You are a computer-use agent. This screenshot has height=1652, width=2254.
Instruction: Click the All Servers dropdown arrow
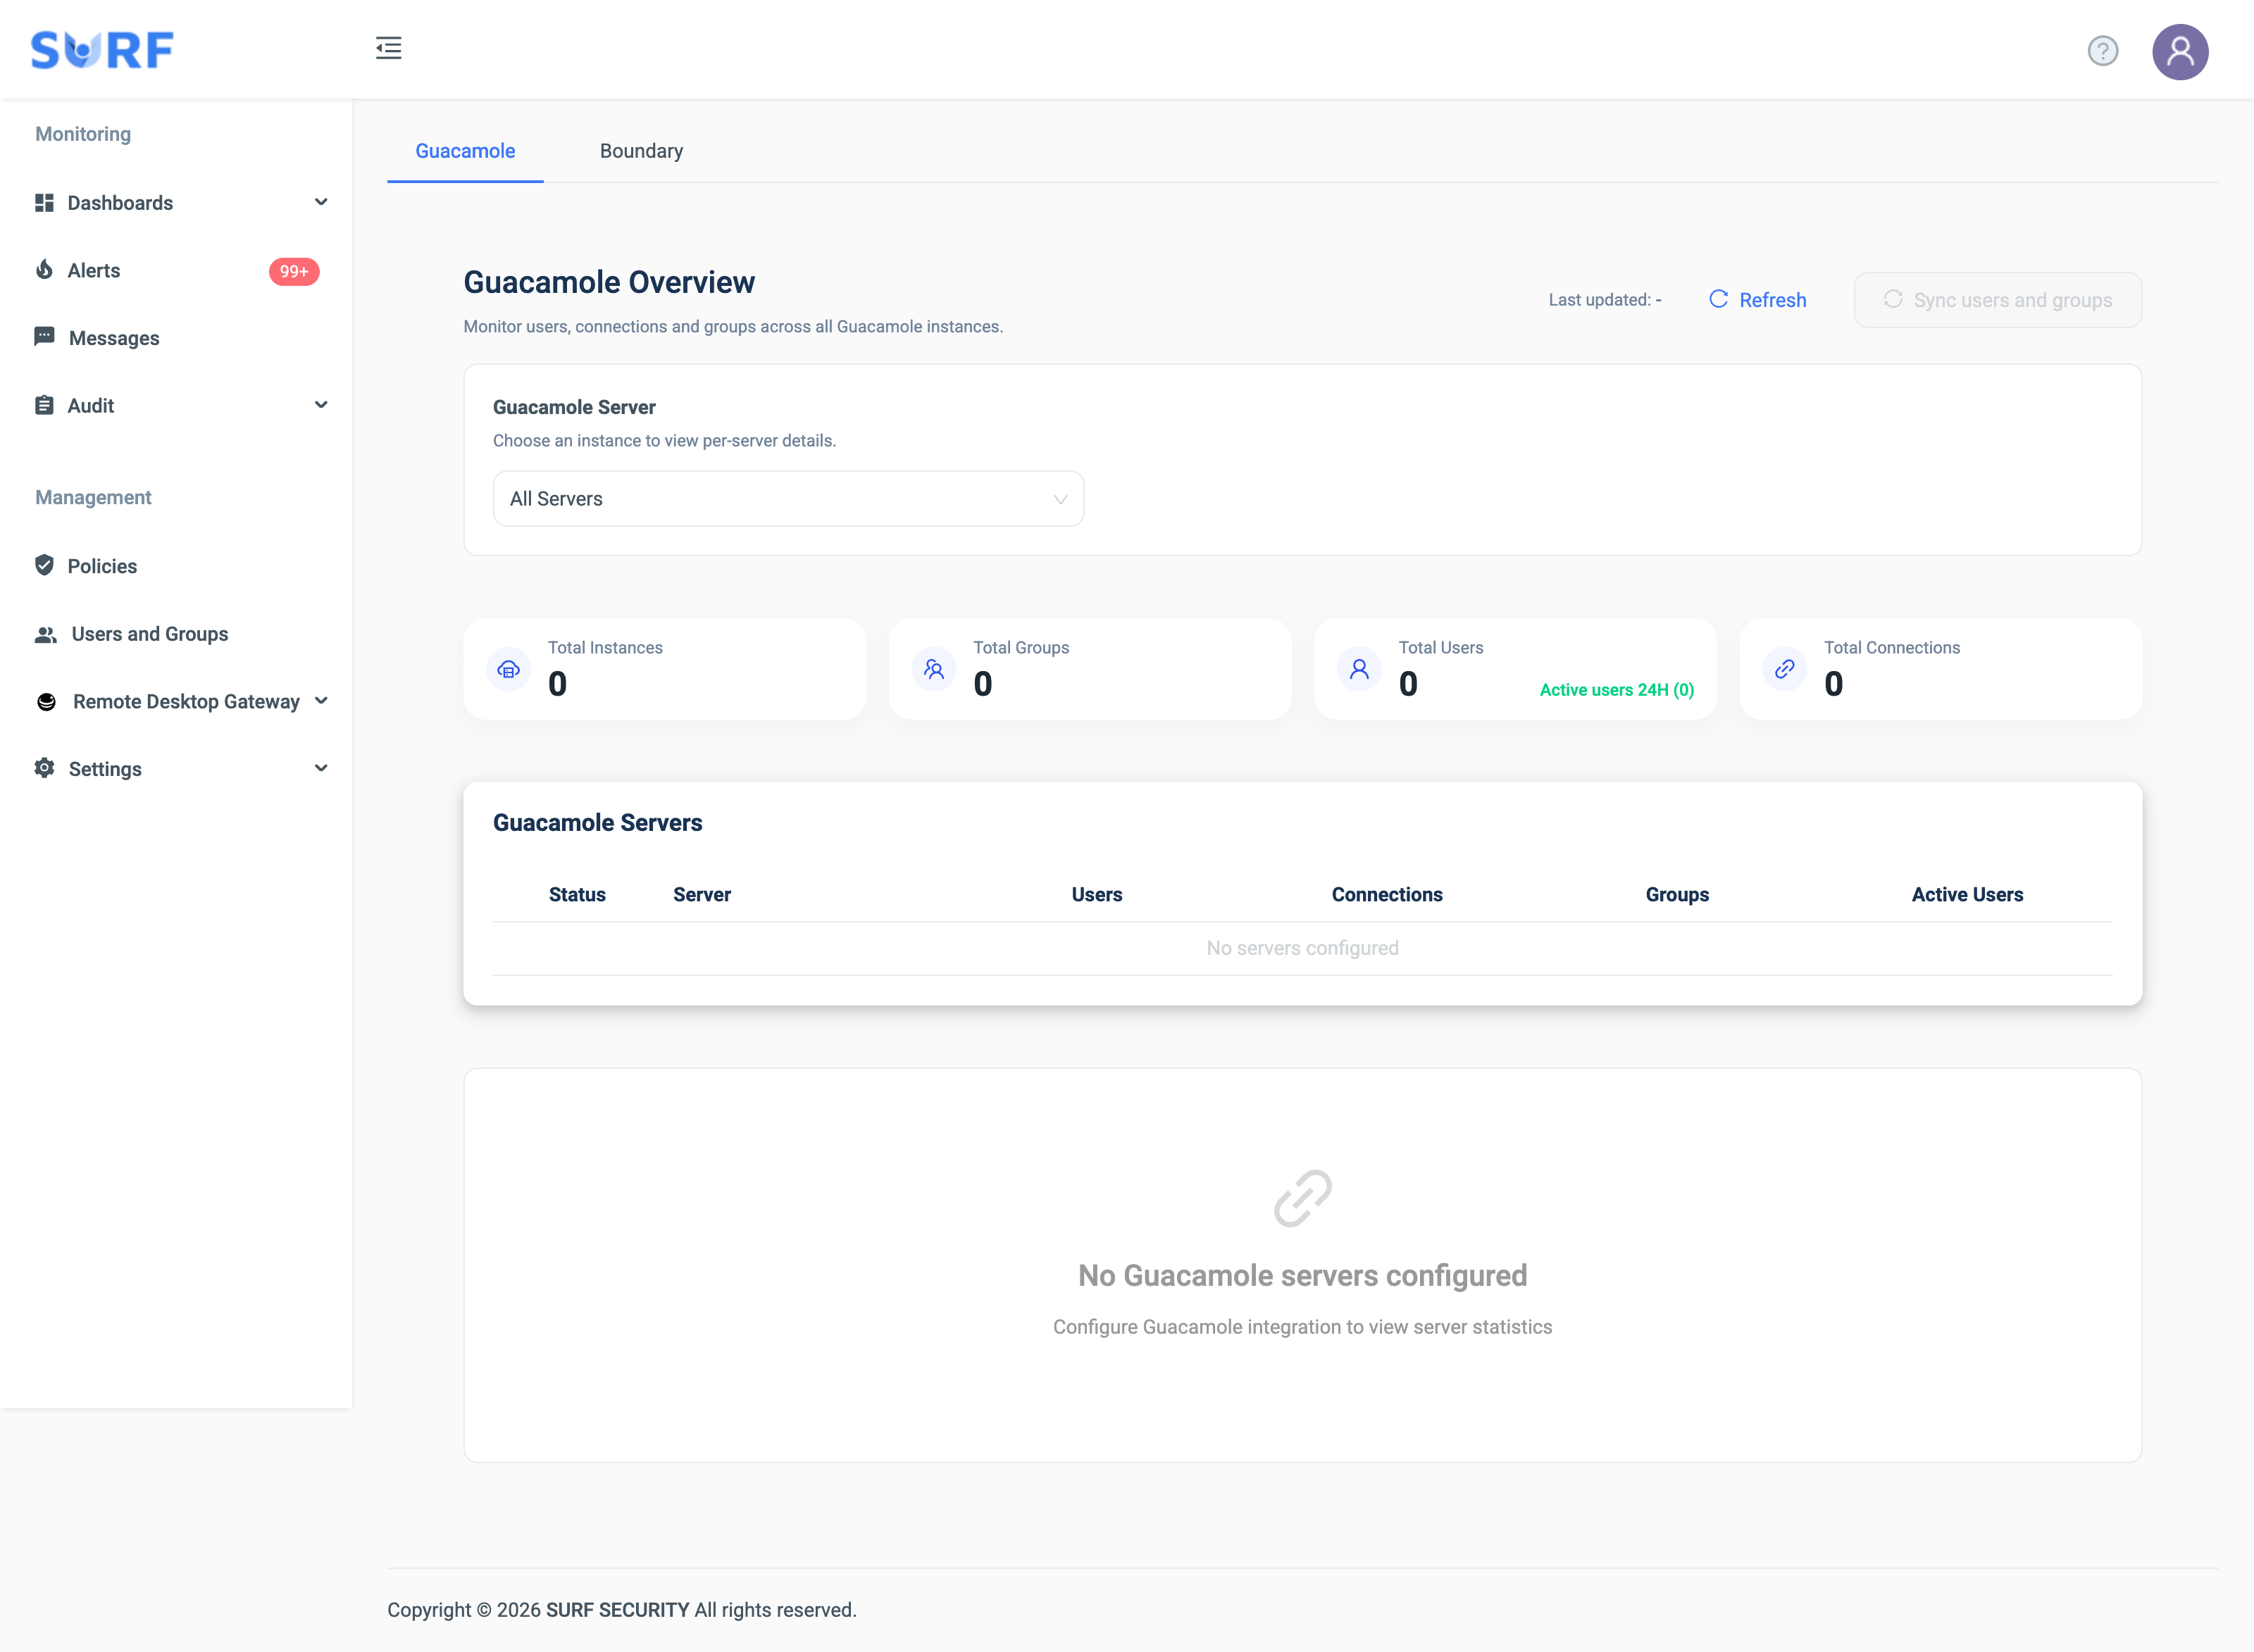click(1060, 499)
